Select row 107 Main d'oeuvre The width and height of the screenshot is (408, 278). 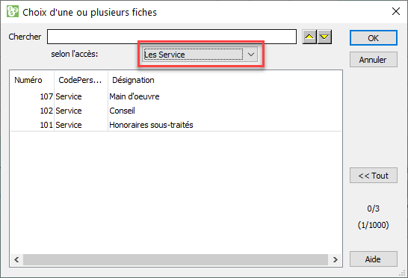pyautogui.click(x=176, y=96)
